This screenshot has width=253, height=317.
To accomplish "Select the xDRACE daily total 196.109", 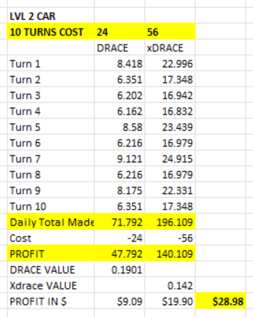I will pyautogui.click(x=170, y=222).
